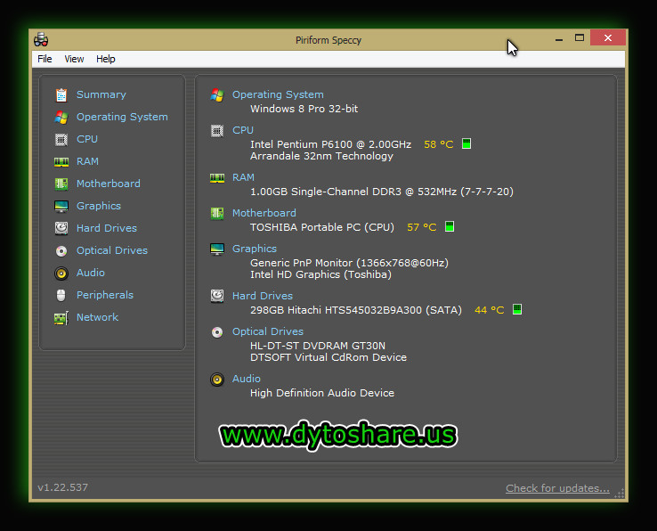
Task: Click the Peripherals mouse icon in sidebar
Action: click(61, 295)
